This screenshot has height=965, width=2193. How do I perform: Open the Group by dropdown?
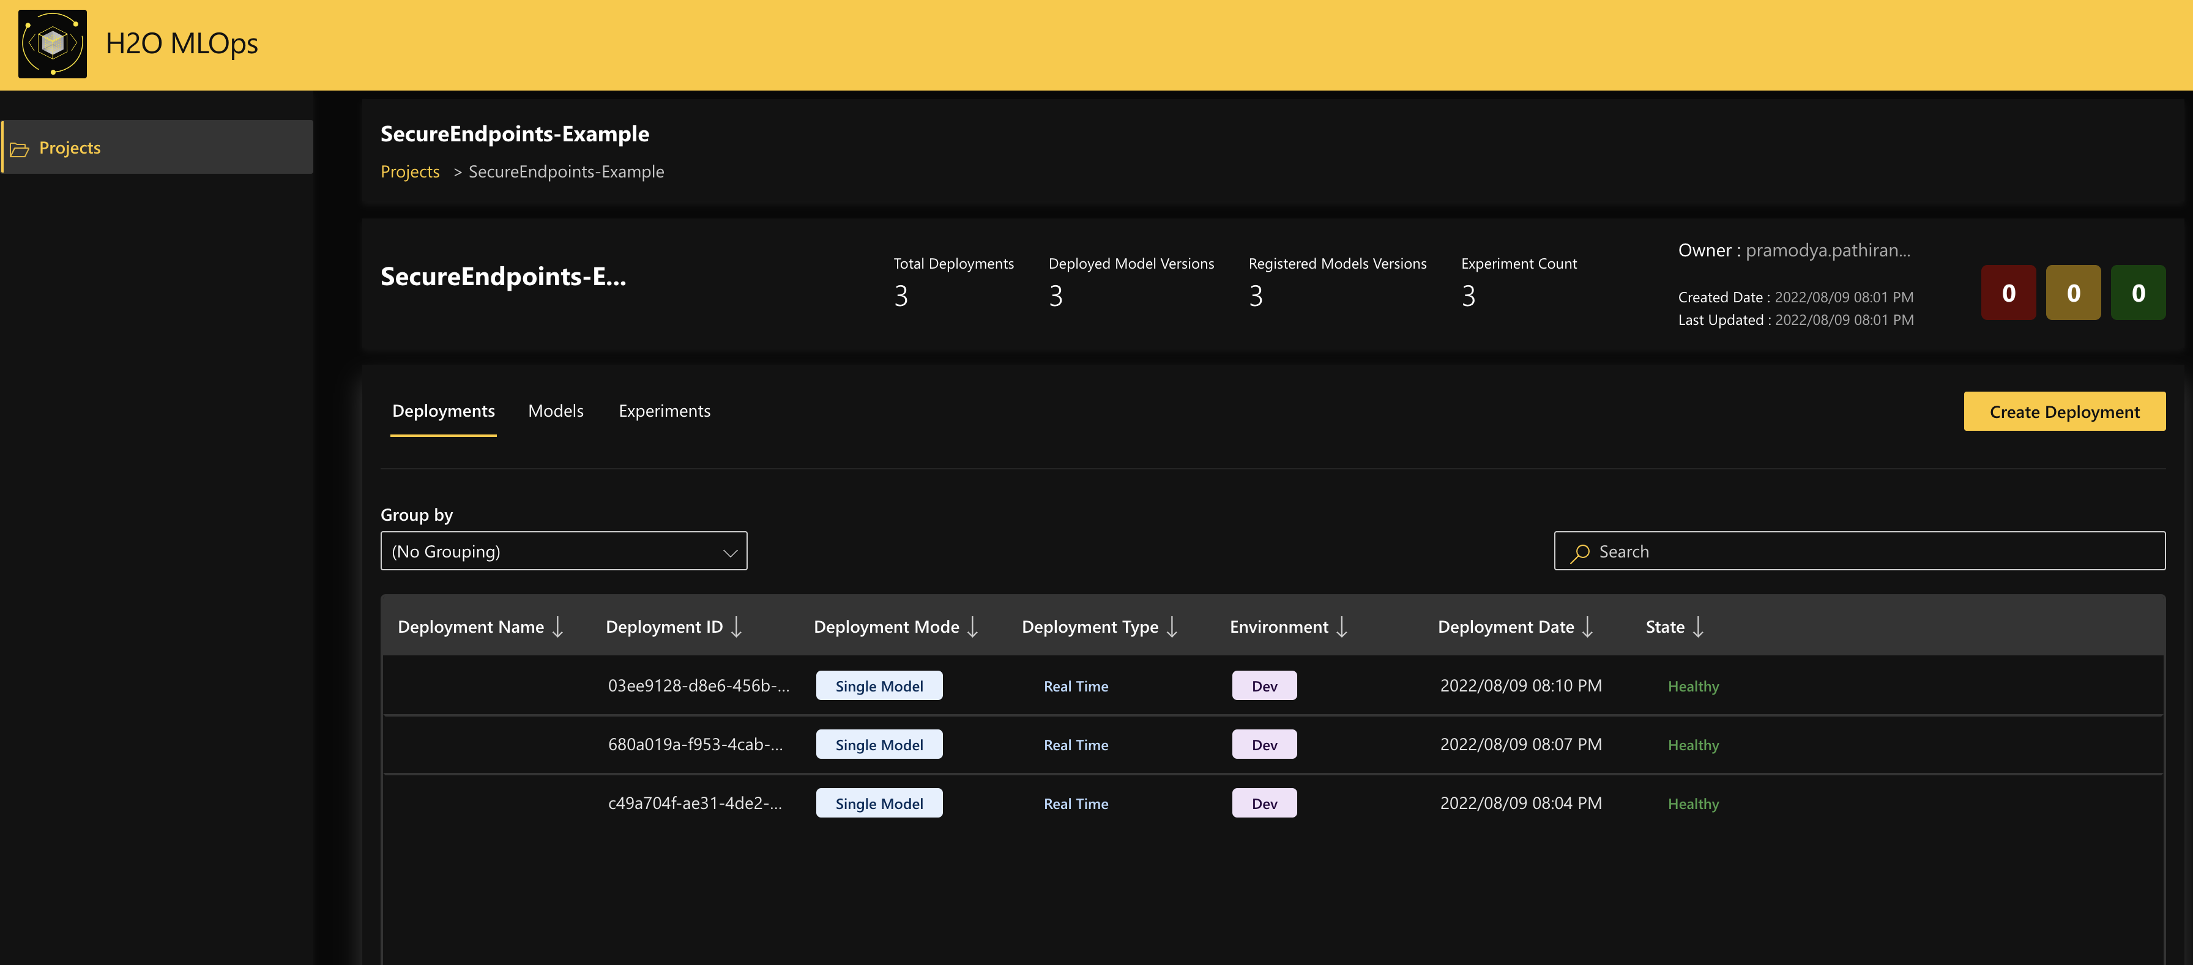tap(564, 551)
